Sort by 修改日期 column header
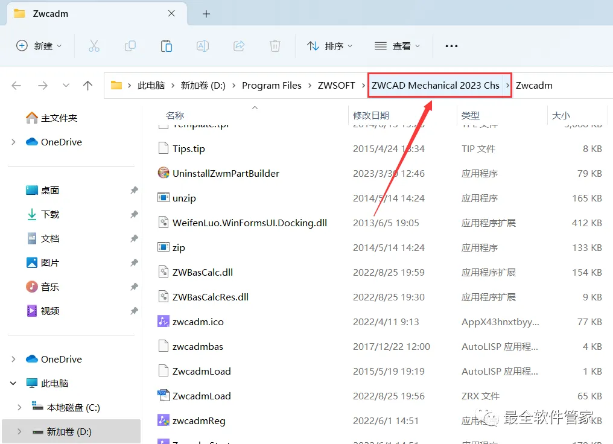This screenshot has width=613, height=444. point(370,115)
